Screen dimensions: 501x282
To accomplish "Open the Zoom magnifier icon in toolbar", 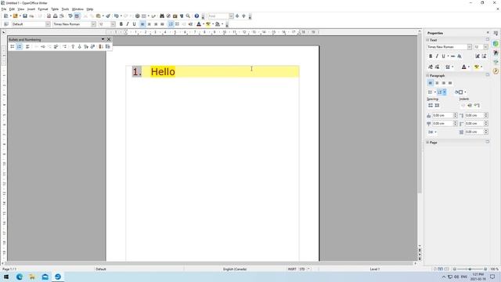I will pyautogui.click(x=188, y=16).
